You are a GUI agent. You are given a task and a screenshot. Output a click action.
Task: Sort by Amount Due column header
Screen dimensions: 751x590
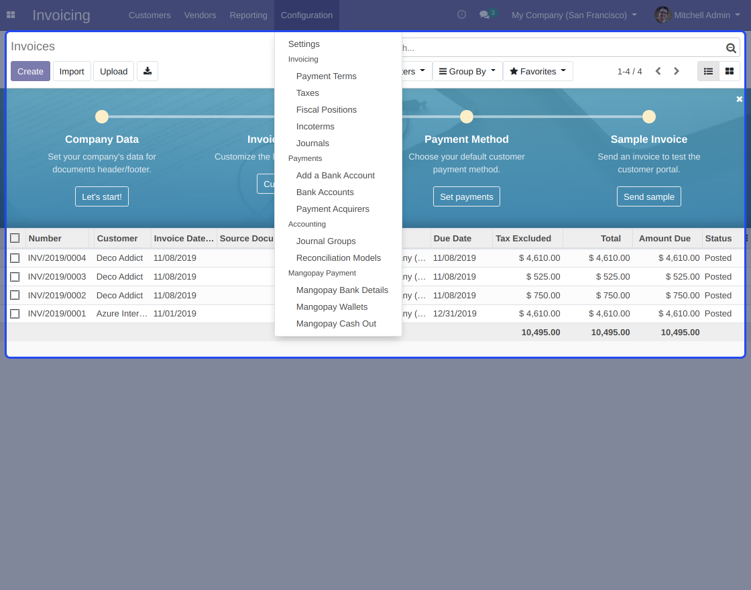pyautogui.click(x=667, y=238)
